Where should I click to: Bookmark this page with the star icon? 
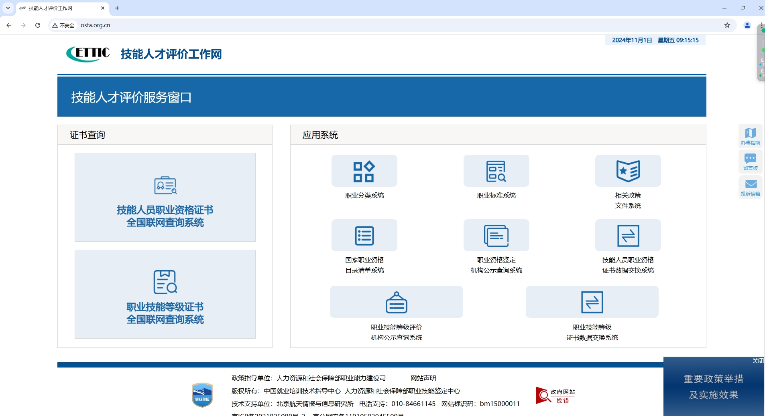click(727, 25)
